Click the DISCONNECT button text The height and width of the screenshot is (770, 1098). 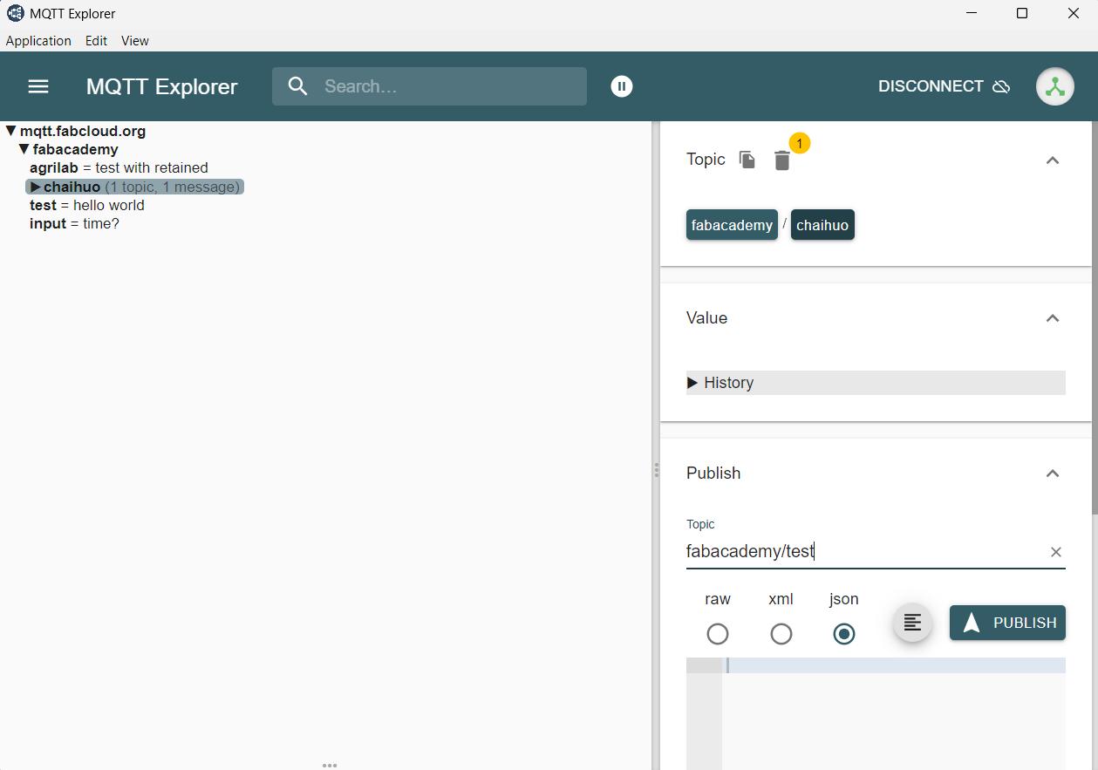pos(931,86)
